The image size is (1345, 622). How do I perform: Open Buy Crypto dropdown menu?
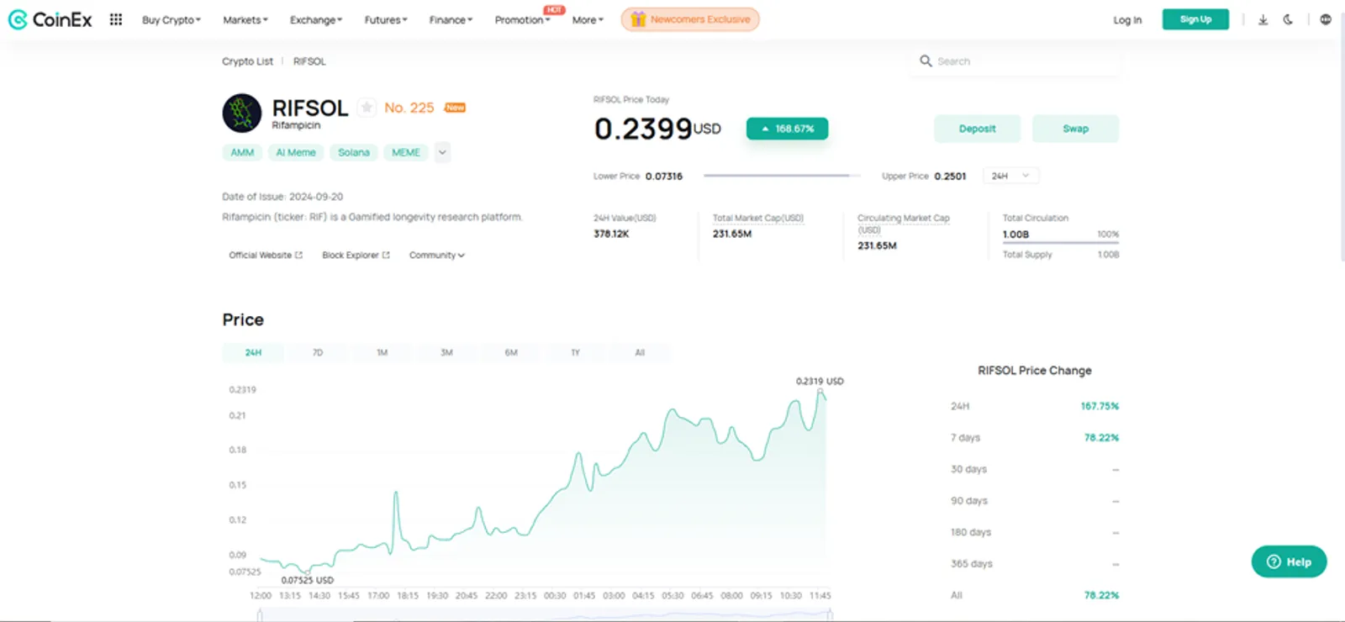pyautogui.click(x=171, y=19)
